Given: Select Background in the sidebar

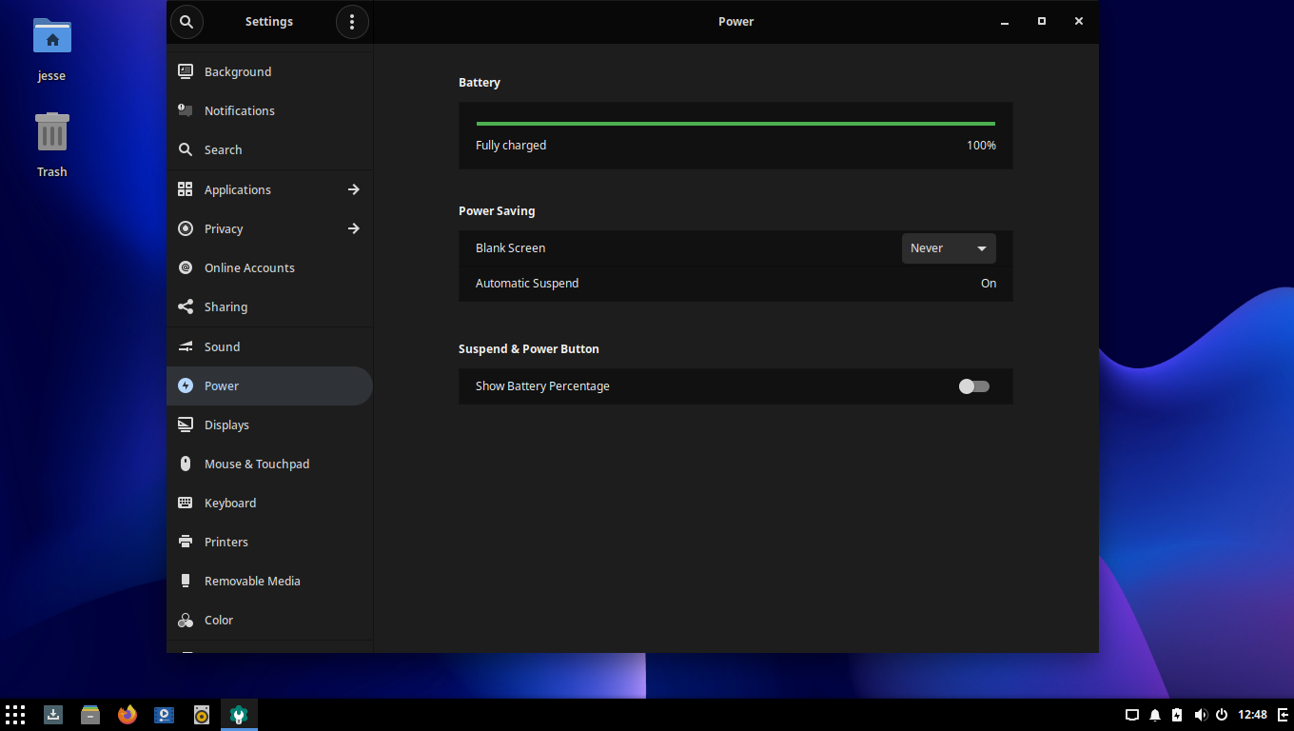Looking at the screenshot, I should click(269, 71).
